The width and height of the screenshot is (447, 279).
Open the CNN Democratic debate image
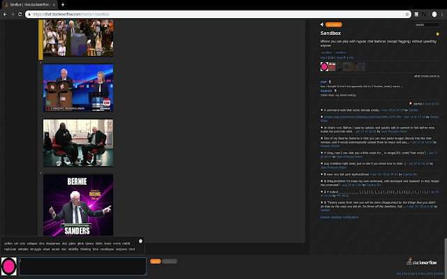[x=78, y=88]
